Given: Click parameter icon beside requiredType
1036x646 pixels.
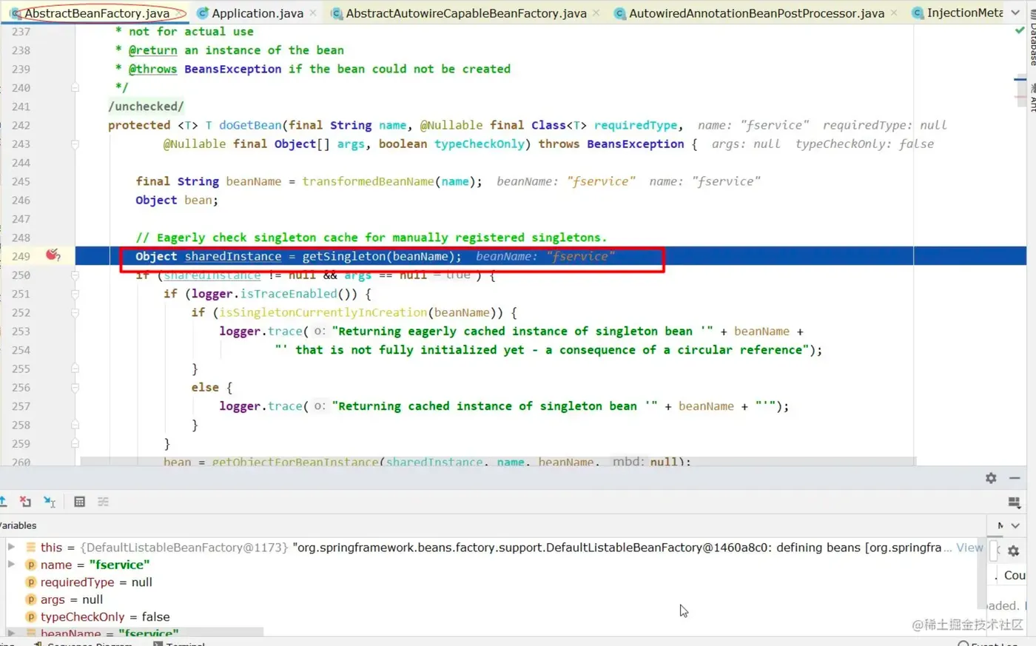Looking at the screenshot, I should tap(31, 582).
